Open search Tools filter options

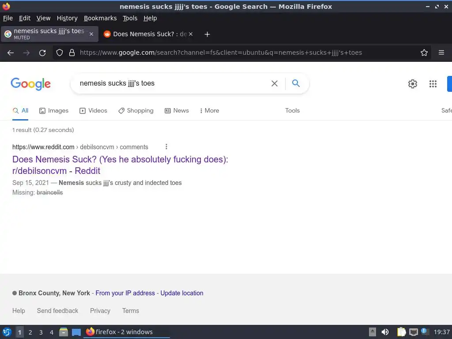coord(292,111)
